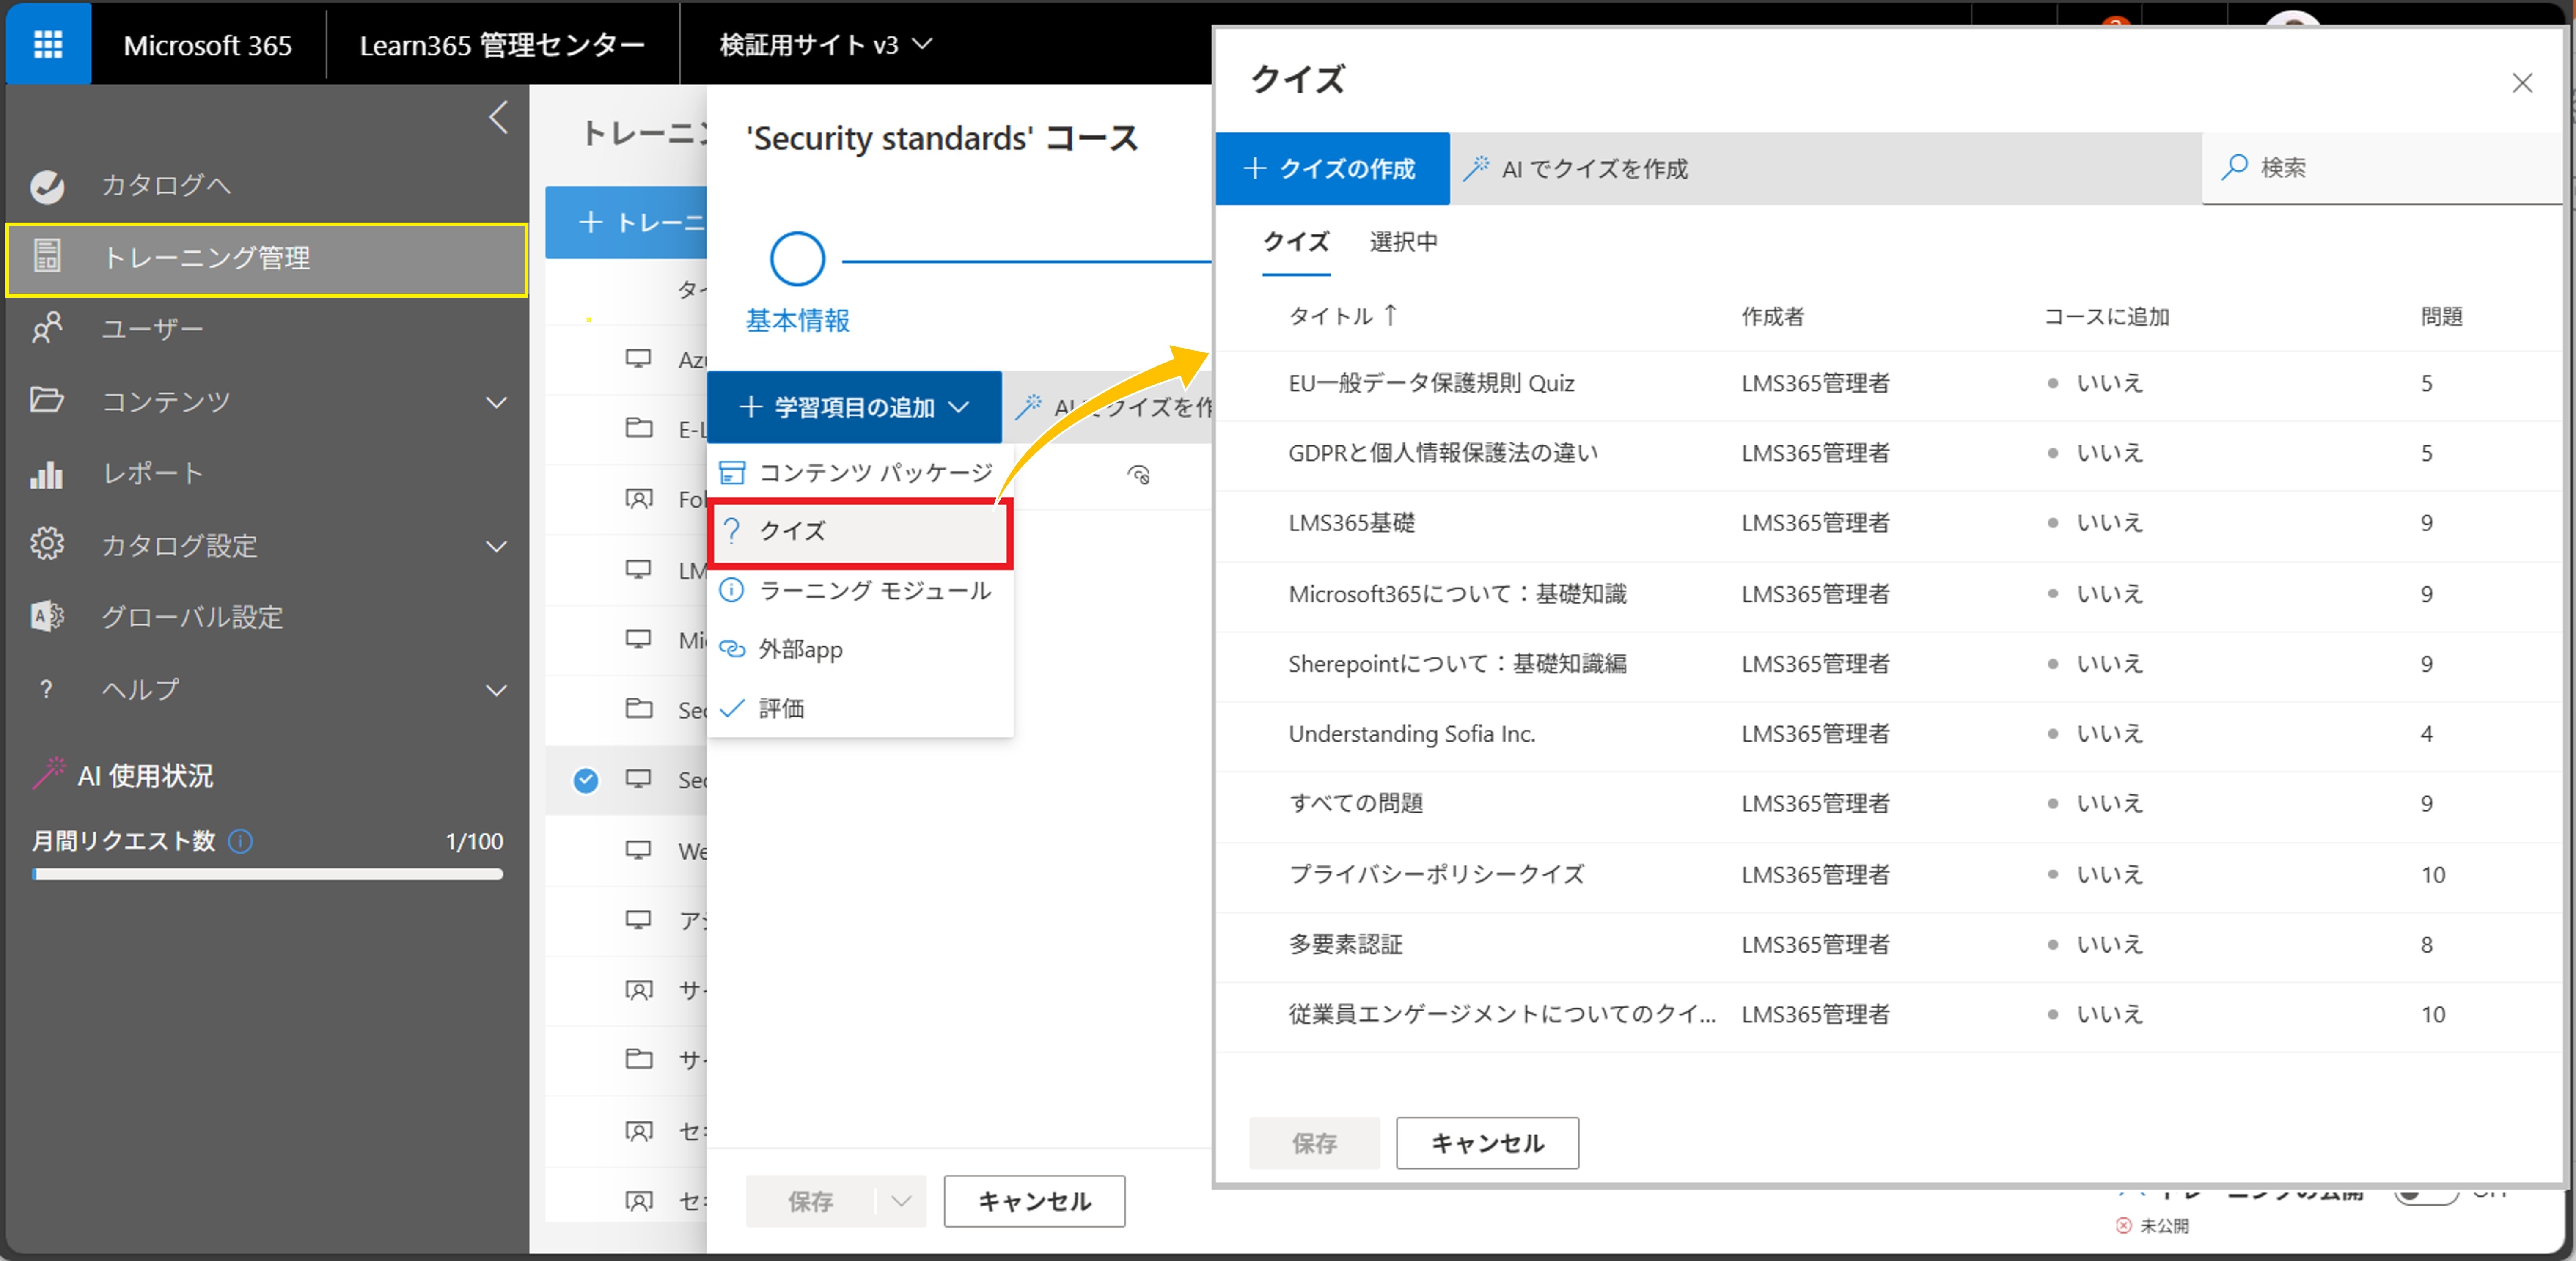Open the 学習項目の追加 dropdown
Screen dimensions: 2576x1261
(x=855, y=407)
